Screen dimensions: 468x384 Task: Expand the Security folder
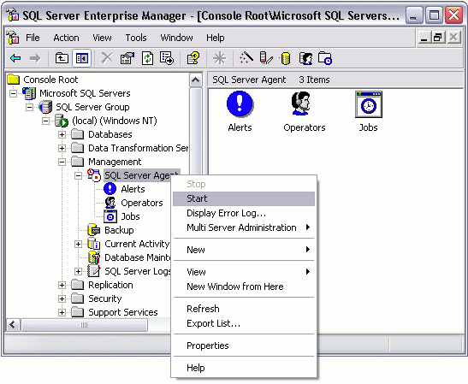pos(62,299)
